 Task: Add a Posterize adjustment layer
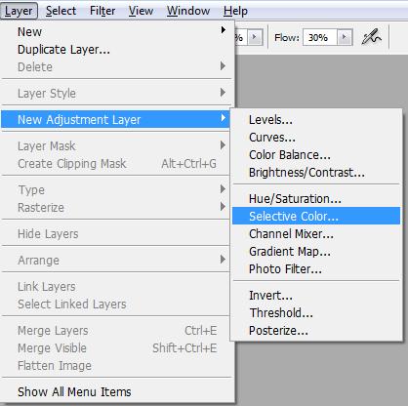tap(316, 330)
